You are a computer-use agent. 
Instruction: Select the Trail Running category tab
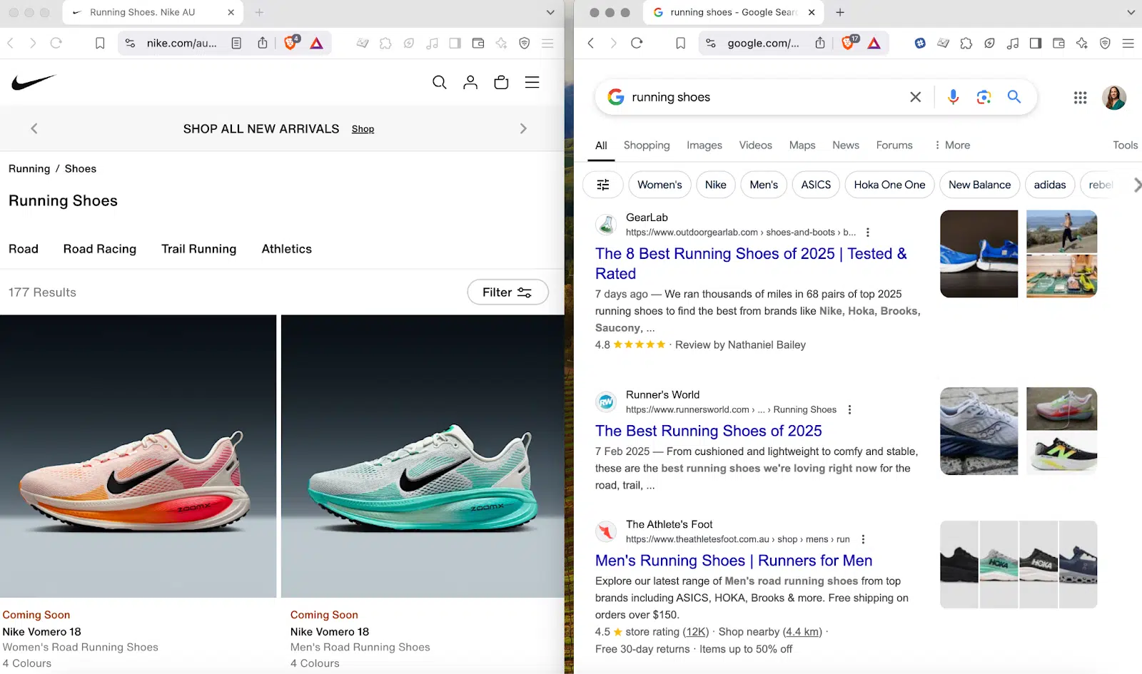(x=198, y=249)
